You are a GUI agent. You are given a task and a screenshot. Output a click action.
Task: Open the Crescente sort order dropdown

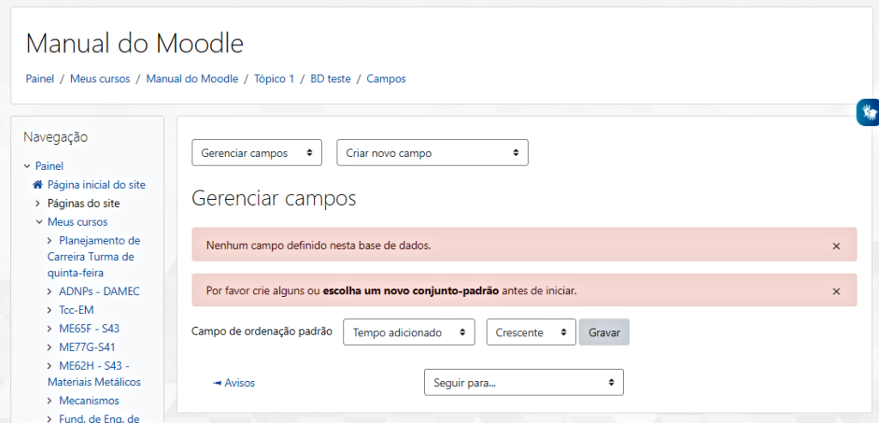click(531, 332)
